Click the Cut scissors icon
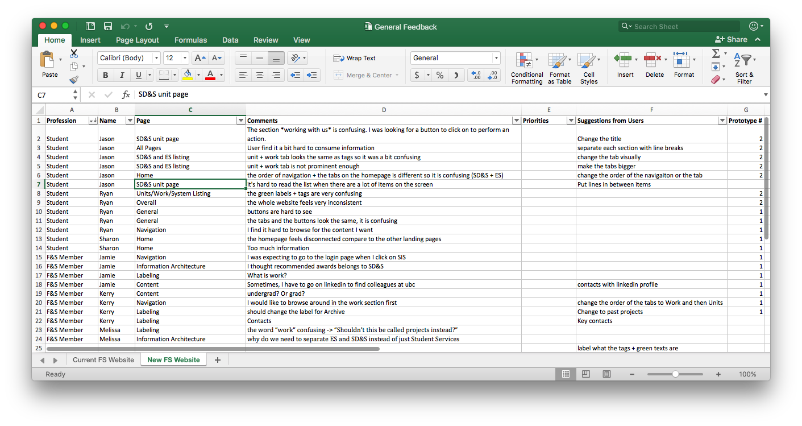 [74, 54]
